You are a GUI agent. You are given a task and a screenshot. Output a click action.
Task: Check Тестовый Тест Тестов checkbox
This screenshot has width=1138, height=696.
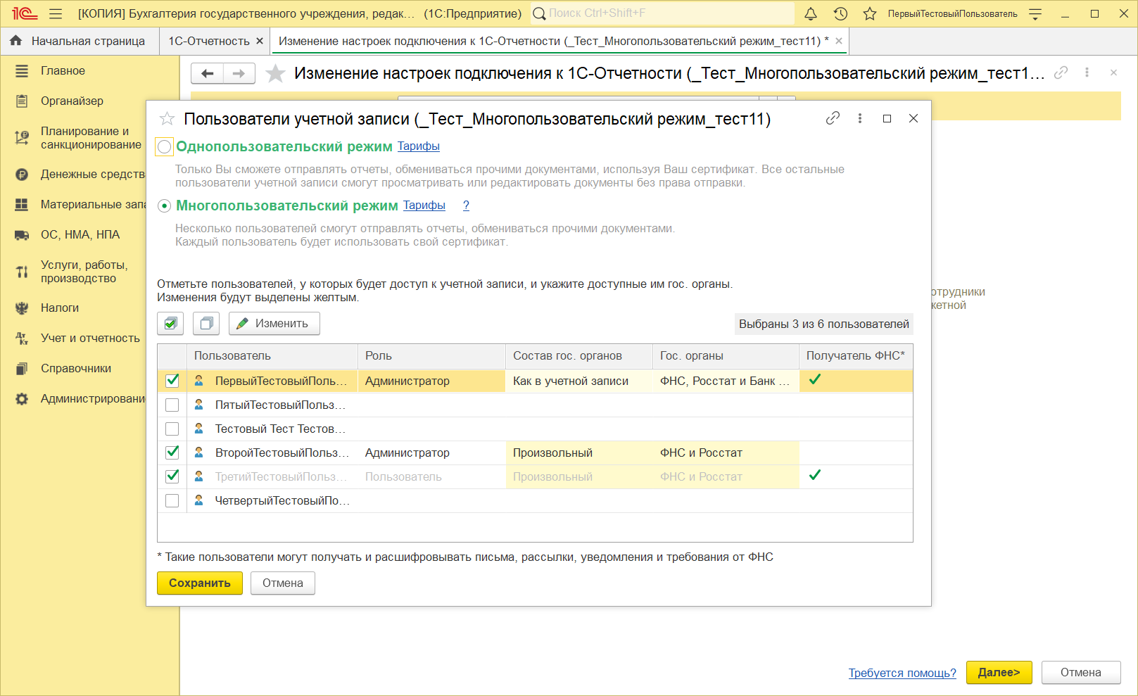(x=172, y=429)
